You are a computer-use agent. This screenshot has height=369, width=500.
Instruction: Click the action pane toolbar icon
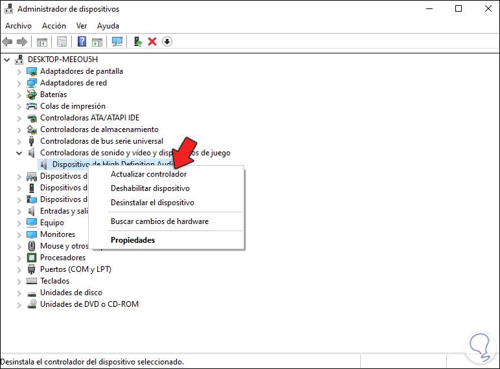click(97, 41)
